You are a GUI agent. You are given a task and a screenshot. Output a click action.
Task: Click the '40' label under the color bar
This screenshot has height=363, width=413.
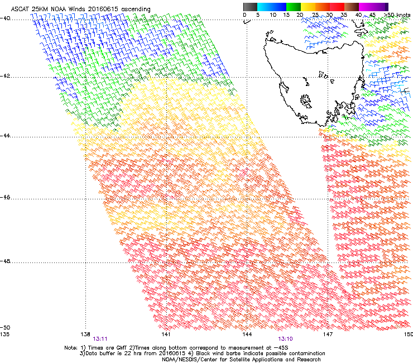pyautogui.click(x=358, y=15)
